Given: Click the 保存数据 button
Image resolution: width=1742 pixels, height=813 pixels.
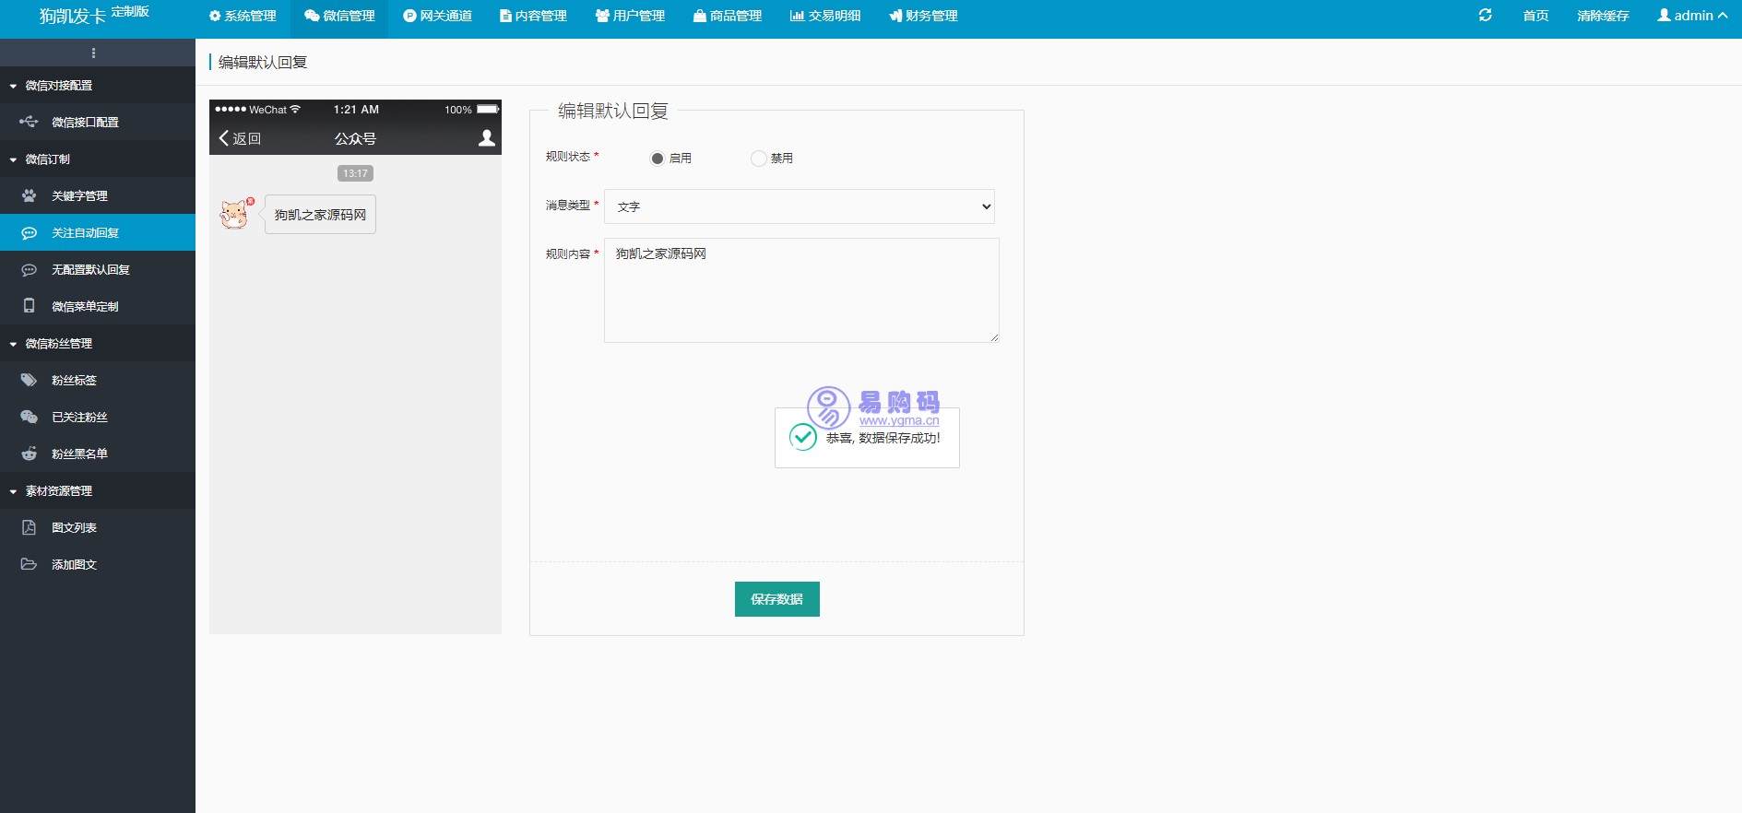Looking at the screenshot, I should pos(776,599).
